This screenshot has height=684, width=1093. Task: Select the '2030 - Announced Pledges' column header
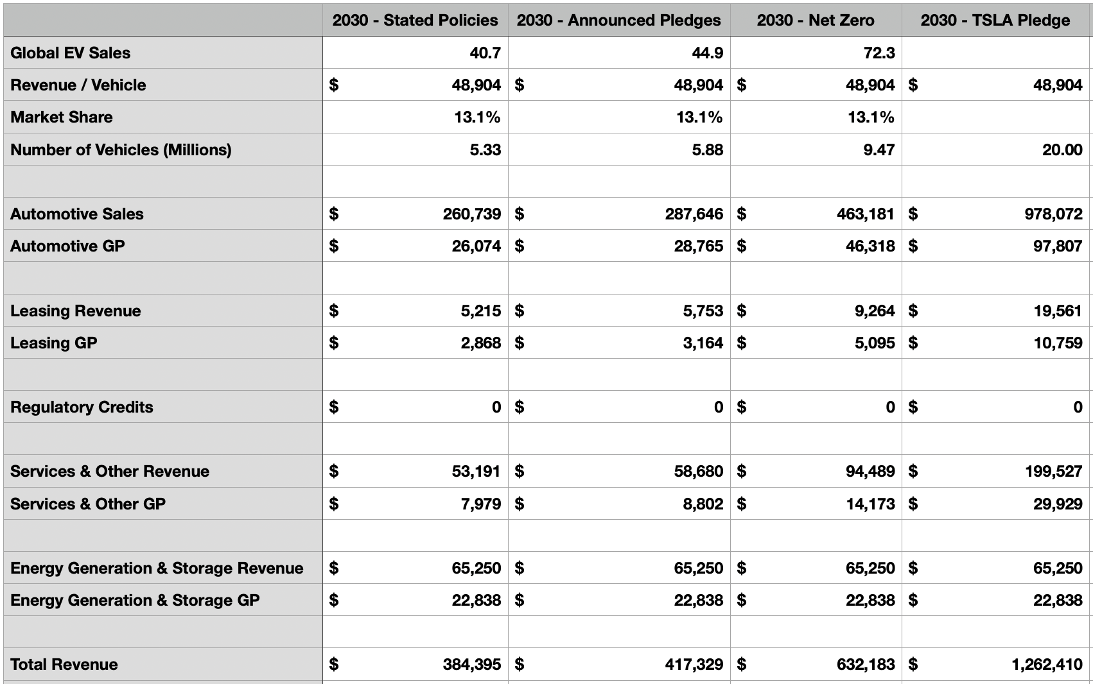coord(619,20)
